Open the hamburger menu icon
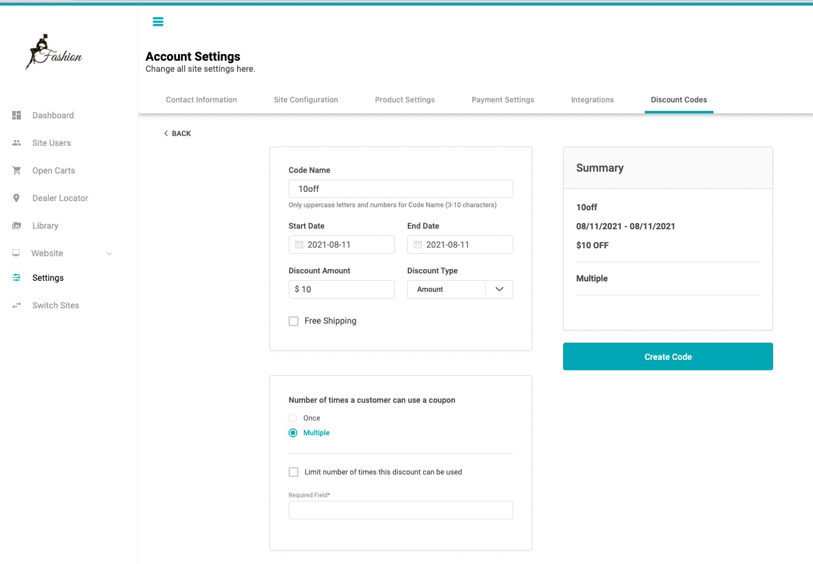The height and width of the screenshot is (564, 813). pyautogui.click(x=158, y=22)
